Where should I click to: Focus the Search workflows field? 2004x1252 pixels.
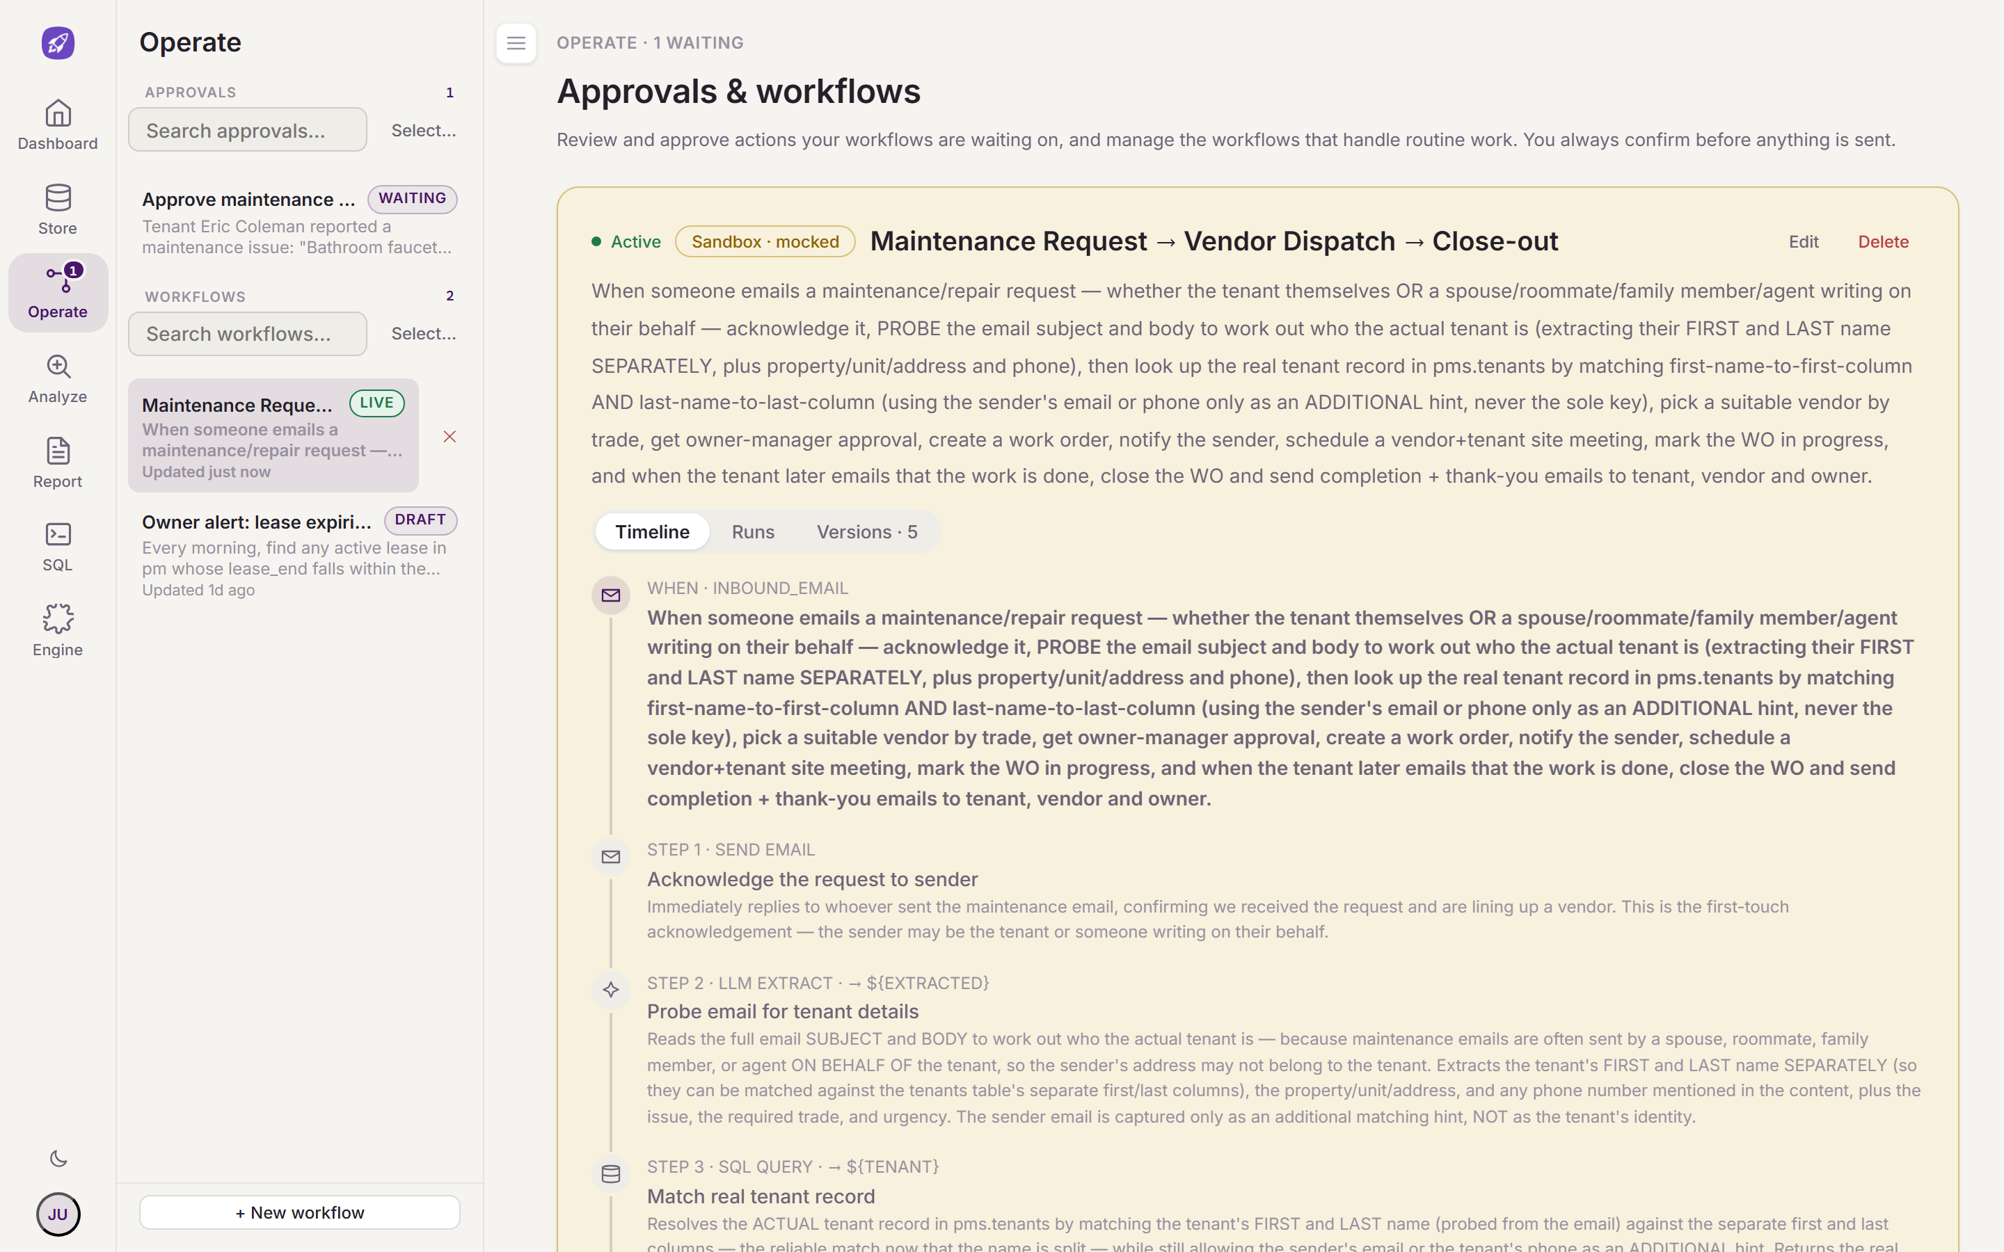coord(248,334)
